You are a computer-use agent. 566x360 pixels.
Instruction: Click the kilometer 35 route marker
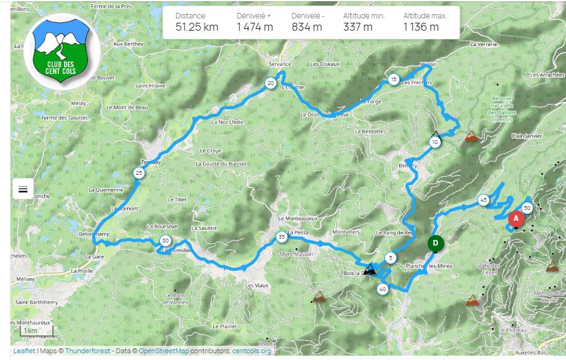[282, 238]
